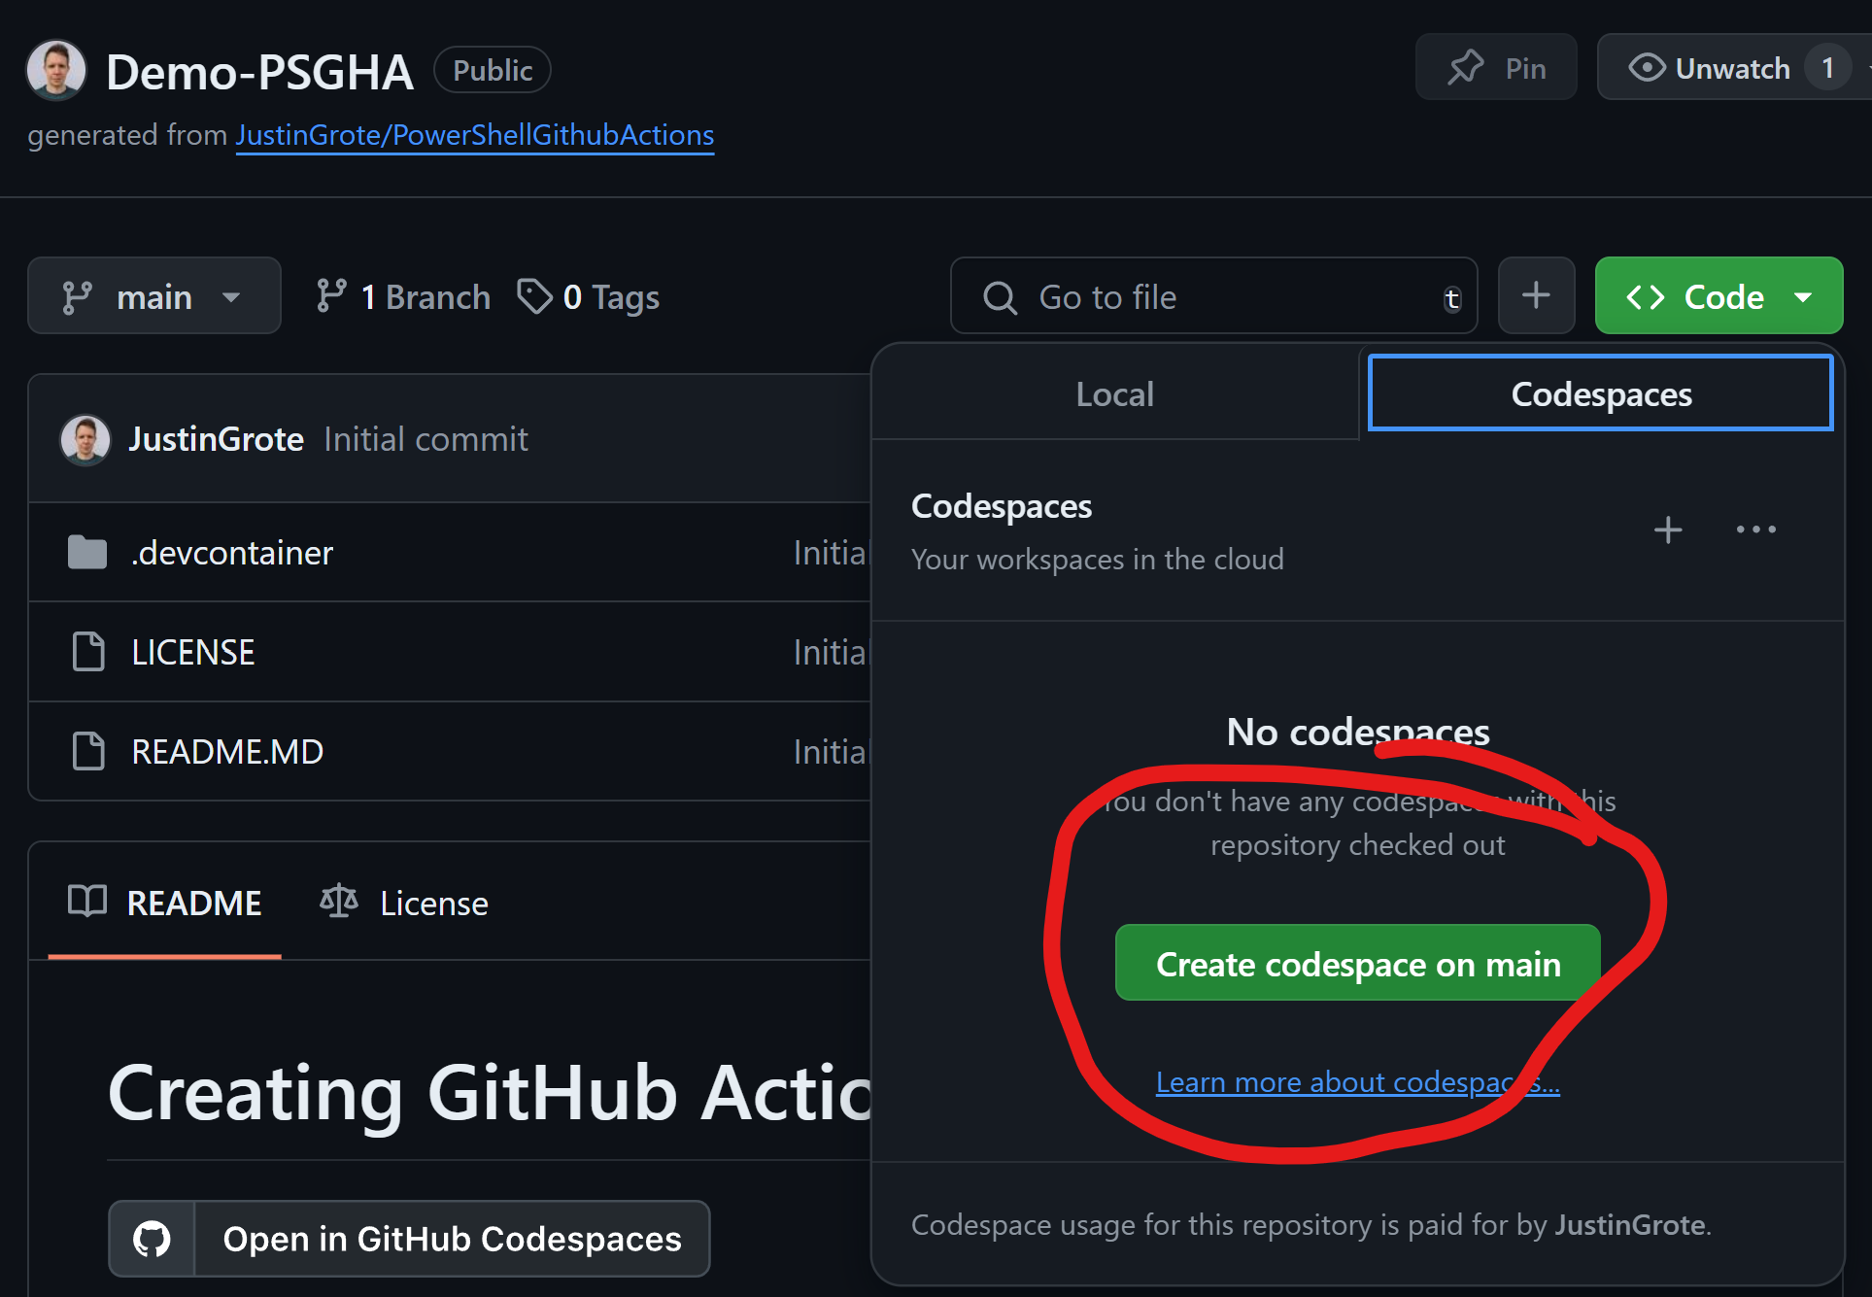Open the green Code dropdown arrow
The height and width of the screenshot is (1297, 1872).
(x=1803, y=296)
